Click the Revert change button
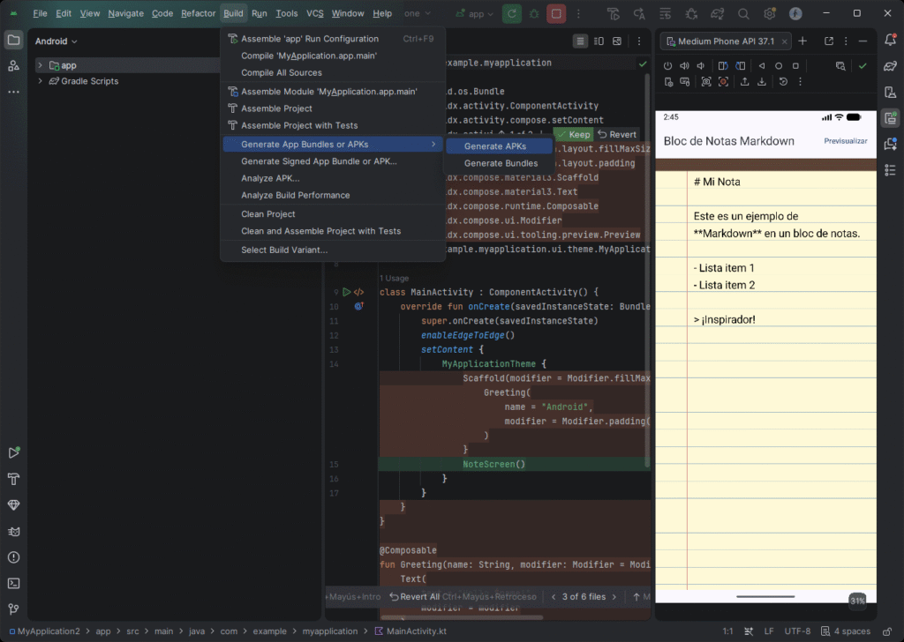The height and width of the screenshot is (642, 904). (617, 134)
